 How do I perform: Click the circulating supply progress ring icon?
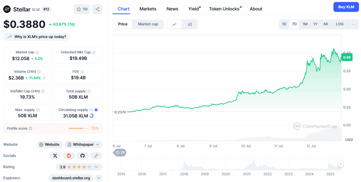click(91, 116)
